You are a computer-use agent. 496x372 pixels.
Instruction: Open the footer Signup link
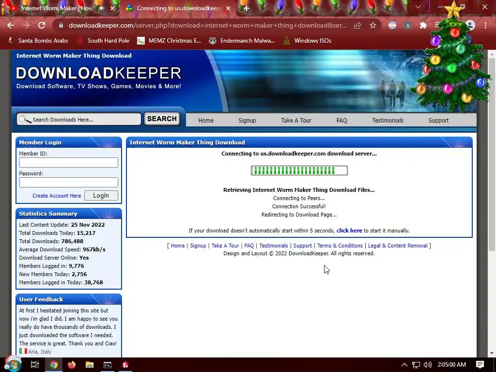pos(198,246)
